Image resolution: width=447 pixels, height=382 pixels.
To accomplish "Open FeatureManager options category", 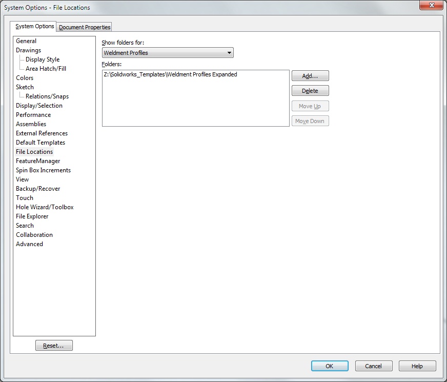I will click(x=38, y=161).
